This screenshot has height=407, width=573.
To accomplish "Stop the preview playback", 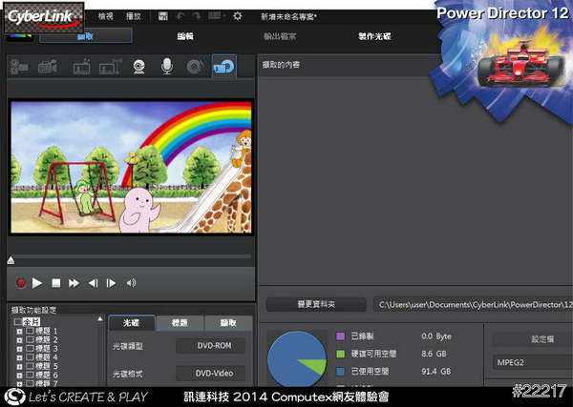I will point(56,283).
